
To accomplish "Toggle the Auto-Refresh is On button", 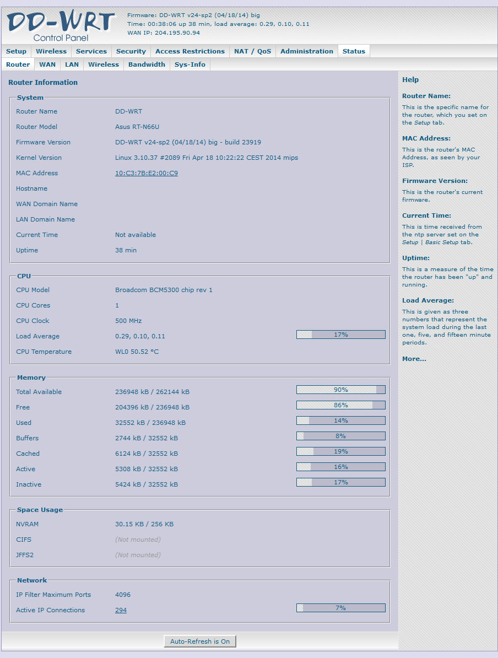I will 200,641.
